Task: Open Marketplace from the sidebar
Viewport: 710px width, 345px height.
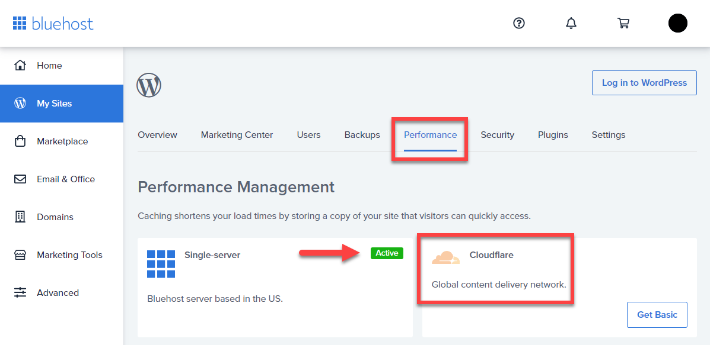Action: (x=62, y=141)
